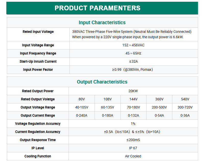
Task: Select the 540V rated output voltage cell
Action: pyautogui.click(x=185, y=99)
